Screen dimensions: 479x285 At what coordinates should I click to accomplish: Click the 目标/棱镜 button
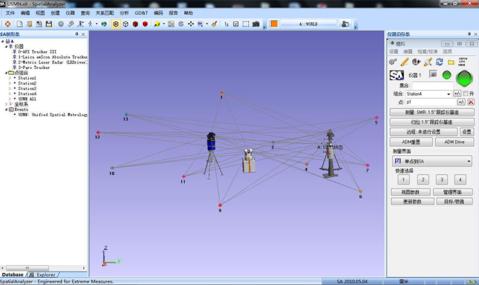click(454, 202)
